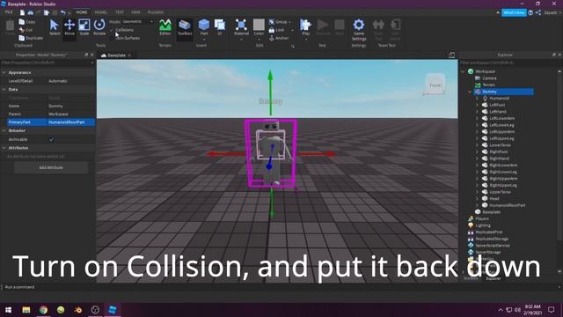563x317 pixels.
Task: Open the Chrome taskbar icon
Action: click(43, 309)
